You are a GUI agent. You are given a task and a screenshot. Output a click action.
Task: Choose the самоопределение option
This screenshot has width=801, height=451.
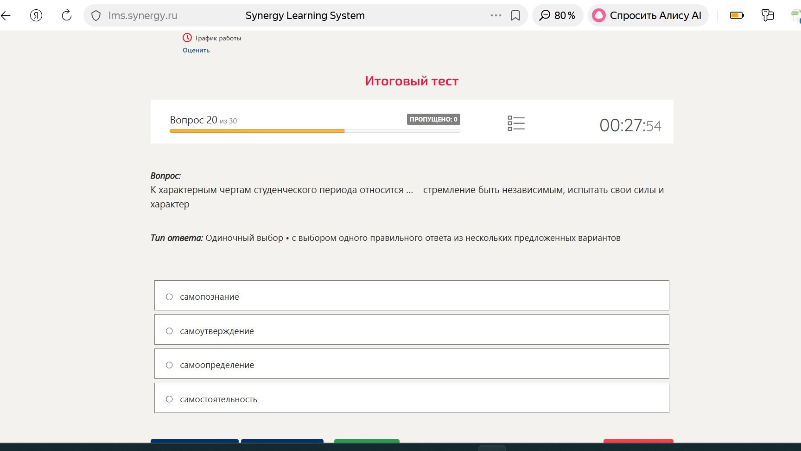point(412,364)
